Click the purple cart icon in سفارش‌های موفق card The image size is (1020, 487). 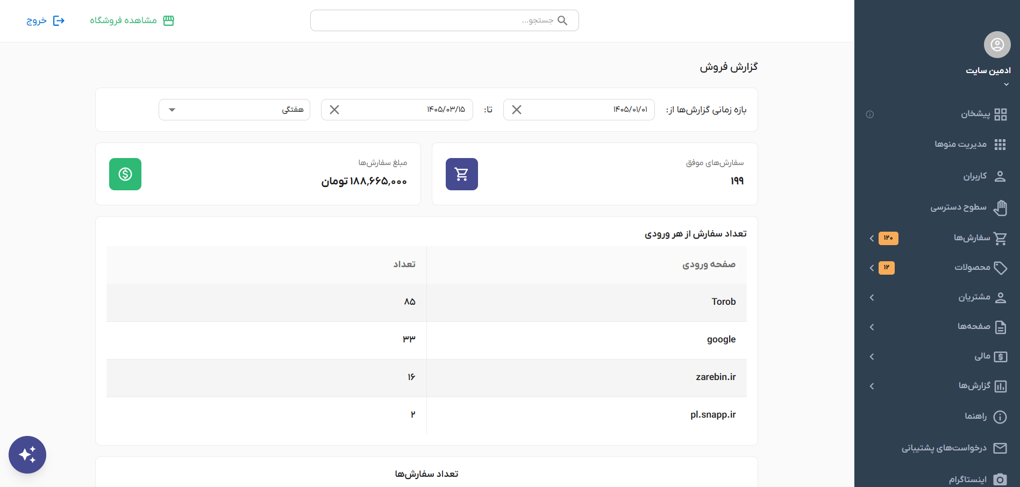click(462, 174)
